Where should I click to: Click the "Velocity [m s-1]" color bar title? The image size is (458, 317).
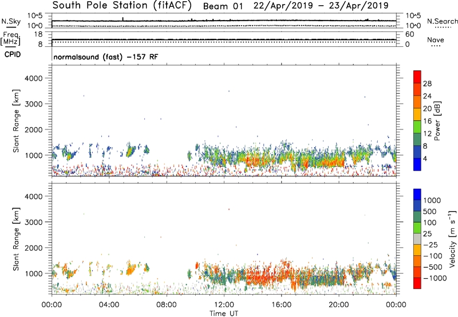click(452, 239)
